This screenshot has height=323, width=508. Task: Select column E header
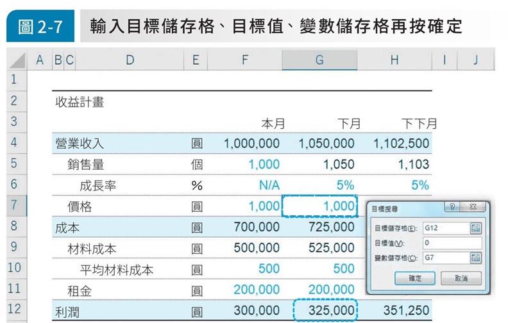pos(196,60)
